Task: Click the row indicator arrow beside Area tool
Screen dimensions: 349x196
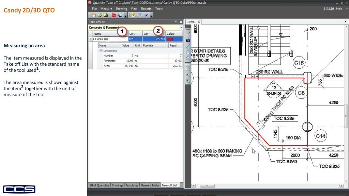Action: (x=91, y=39)
